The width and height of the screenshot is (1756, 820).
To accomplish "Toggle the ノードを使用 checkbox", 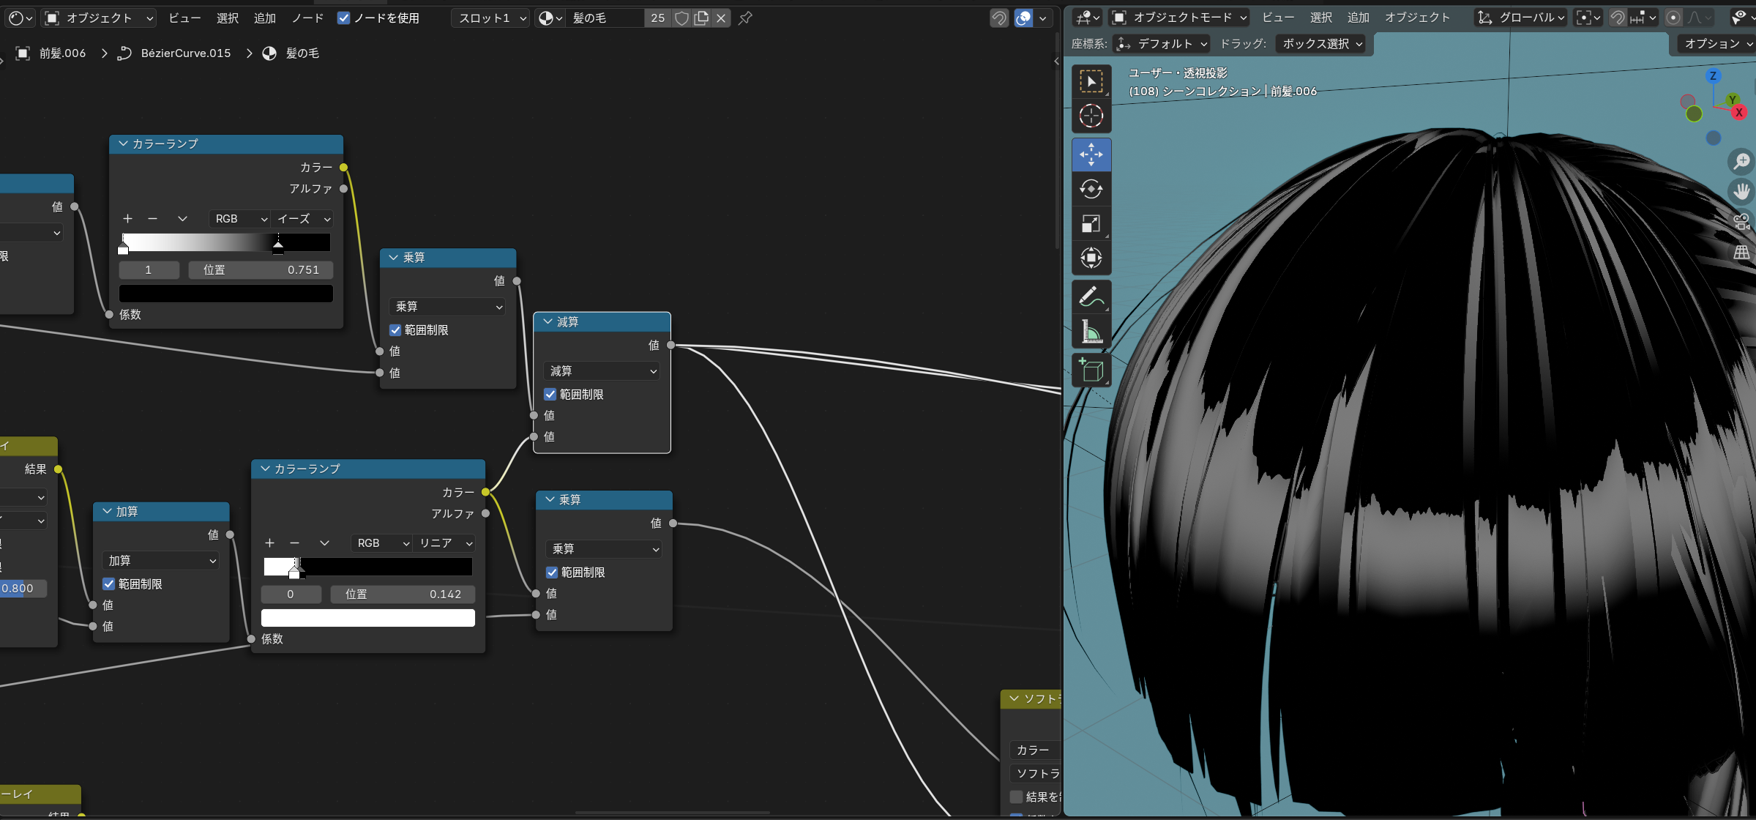I will pyautogui.click(x=343, y=18).
